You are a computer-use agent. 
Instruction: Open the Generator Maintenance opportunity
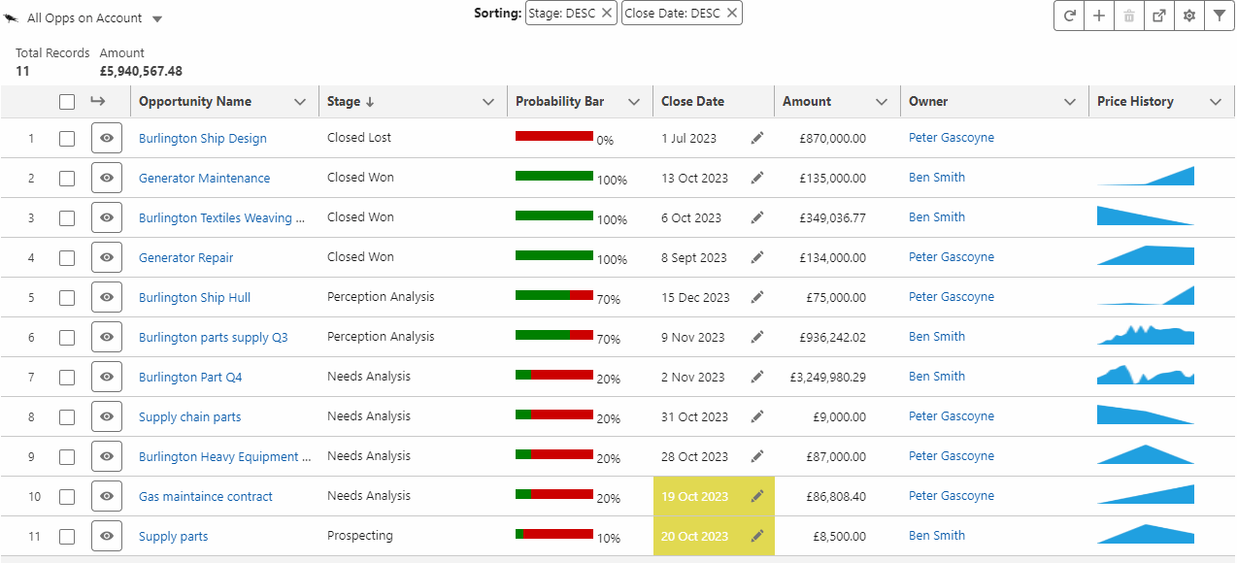205,178
